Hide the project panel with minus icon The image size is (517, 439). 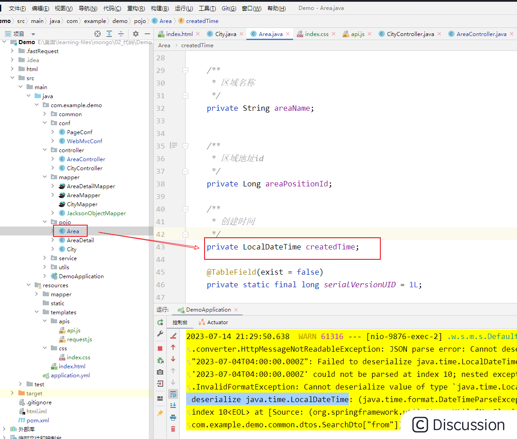(x=147, y=34)
